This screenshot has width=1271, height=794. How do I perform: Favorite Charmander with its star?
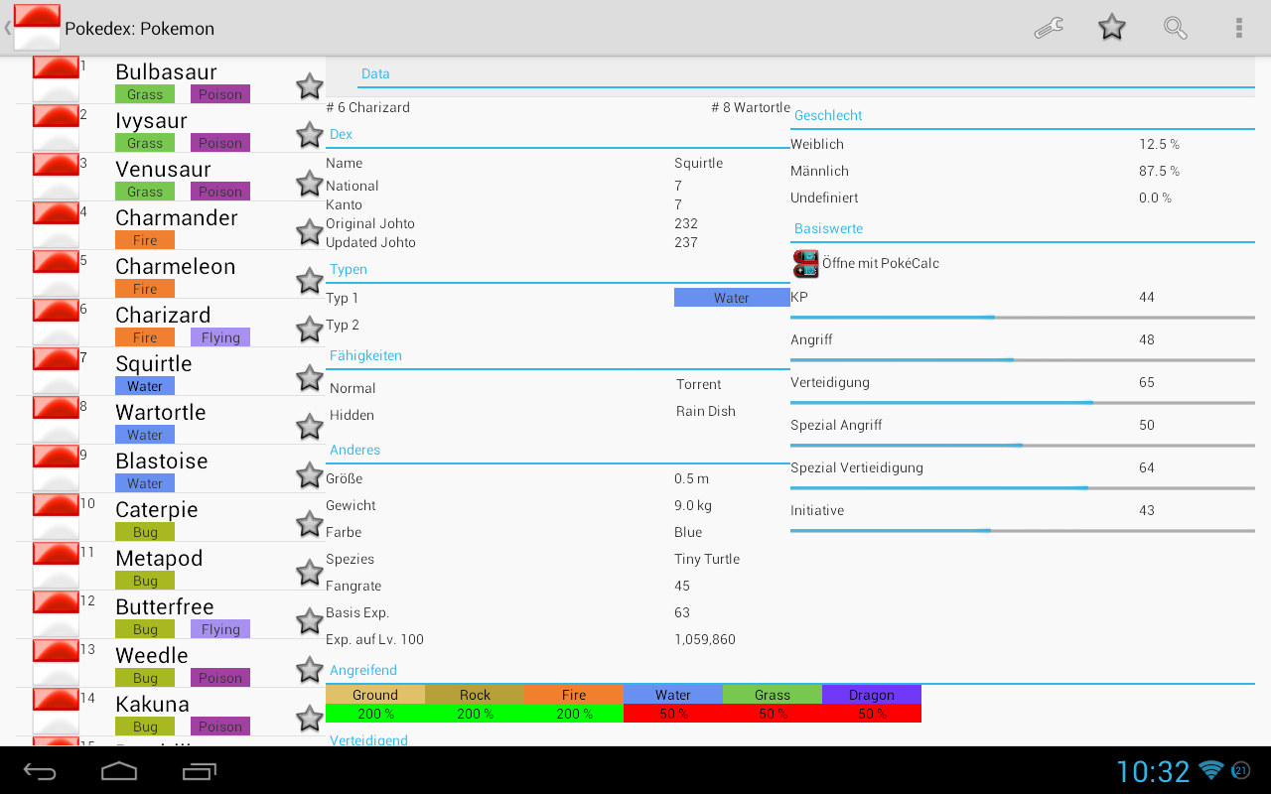pyautogui.click(x=310, y=232)
